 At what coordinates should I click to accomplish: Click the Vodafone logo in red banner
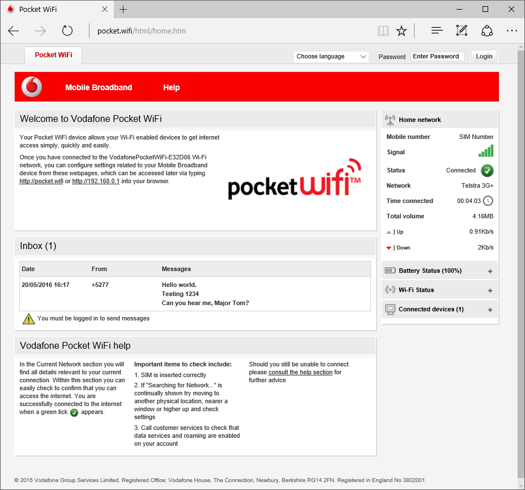point(32,87)
